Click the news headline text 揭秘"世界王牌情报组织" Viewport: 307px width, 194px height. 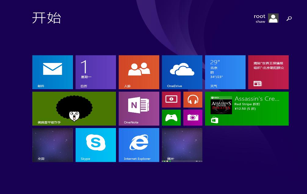269,65
